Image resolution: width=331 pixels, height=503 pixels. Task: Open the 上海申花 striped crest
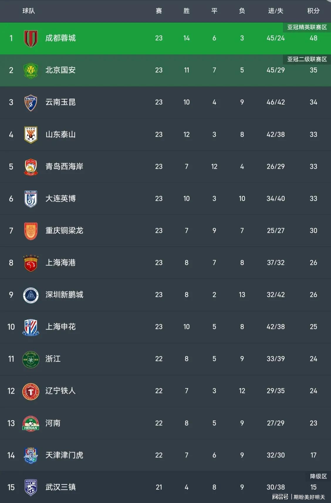[x=31, y=327]
